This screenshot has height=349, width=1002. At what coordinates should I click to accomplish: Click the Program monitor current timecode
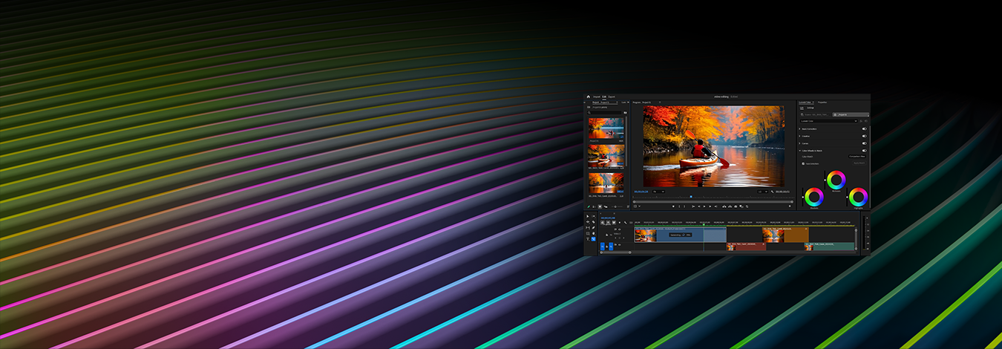[x=641, y=192]
